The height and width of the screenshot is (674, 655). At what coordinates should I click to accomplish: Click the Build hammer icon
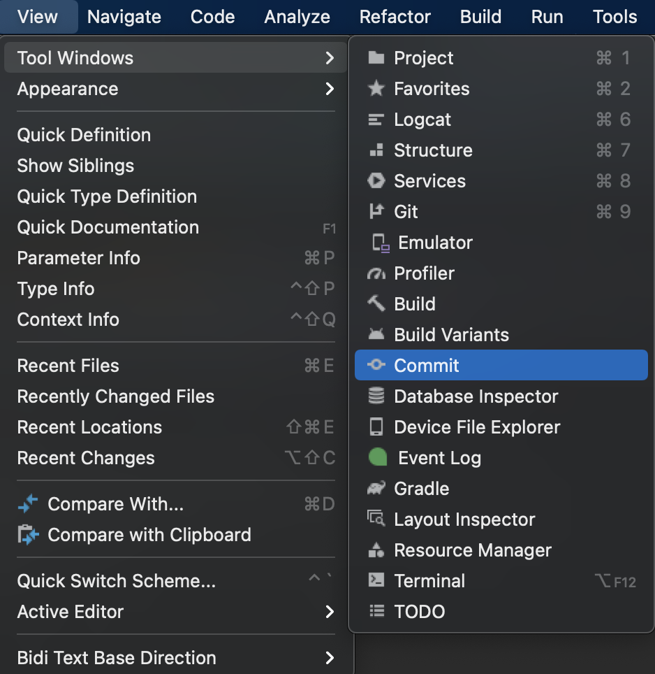pos(376,304)
